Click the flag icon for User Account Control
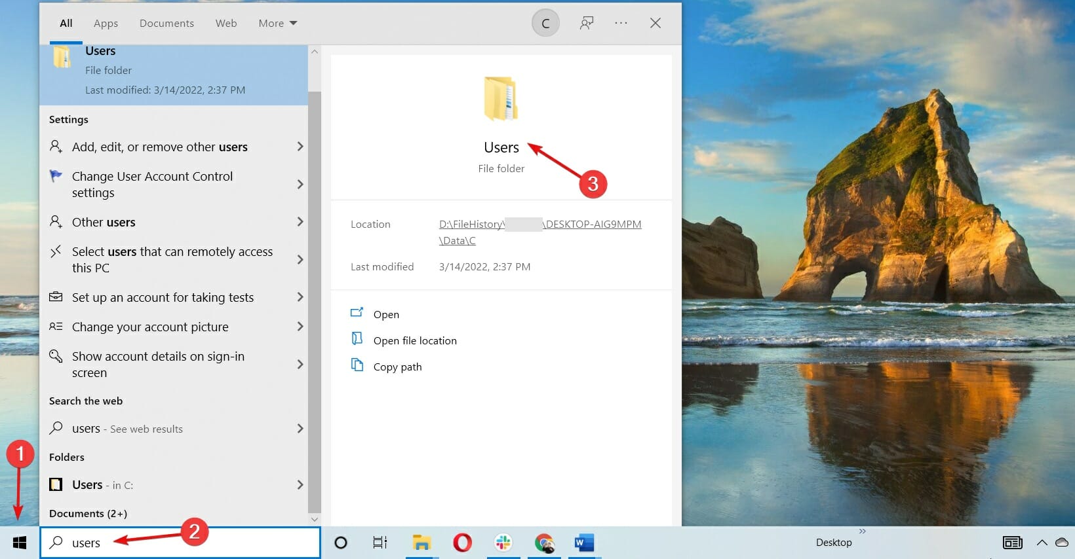1075x559 pixels. click(x=56, y=176)
